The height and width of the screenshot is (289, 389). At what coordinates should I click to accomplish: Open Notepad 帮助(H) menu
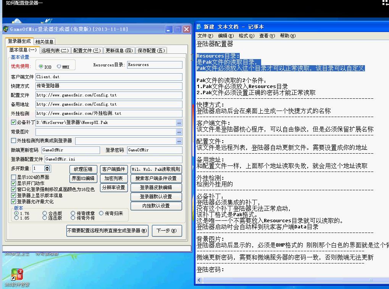pos(288,36)
